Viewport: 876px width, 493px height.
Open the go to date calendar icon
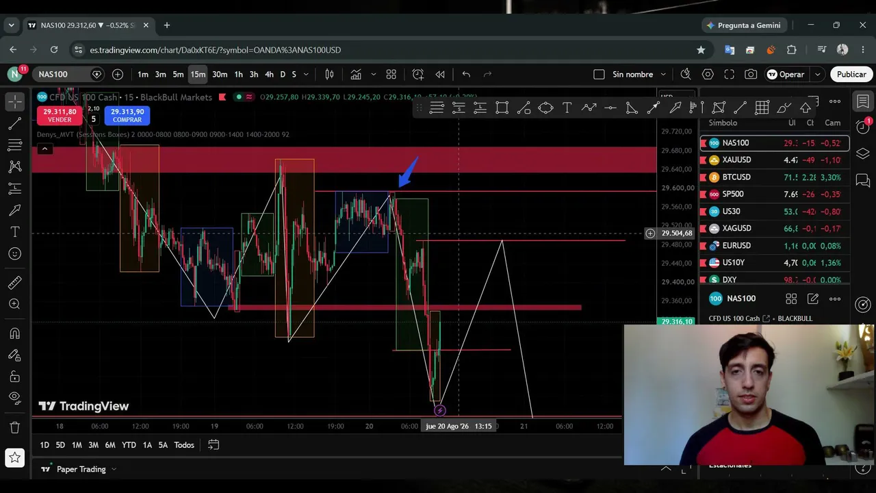click(x=214, y=445)
